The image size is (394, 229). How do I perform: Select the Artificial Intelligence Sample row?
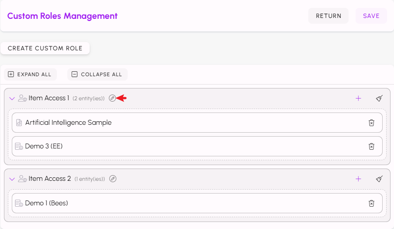(x=175, y=123)
